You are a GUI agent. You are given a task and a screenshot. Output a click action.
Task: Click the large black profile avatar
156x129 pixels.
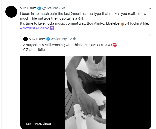click(12, 12)
